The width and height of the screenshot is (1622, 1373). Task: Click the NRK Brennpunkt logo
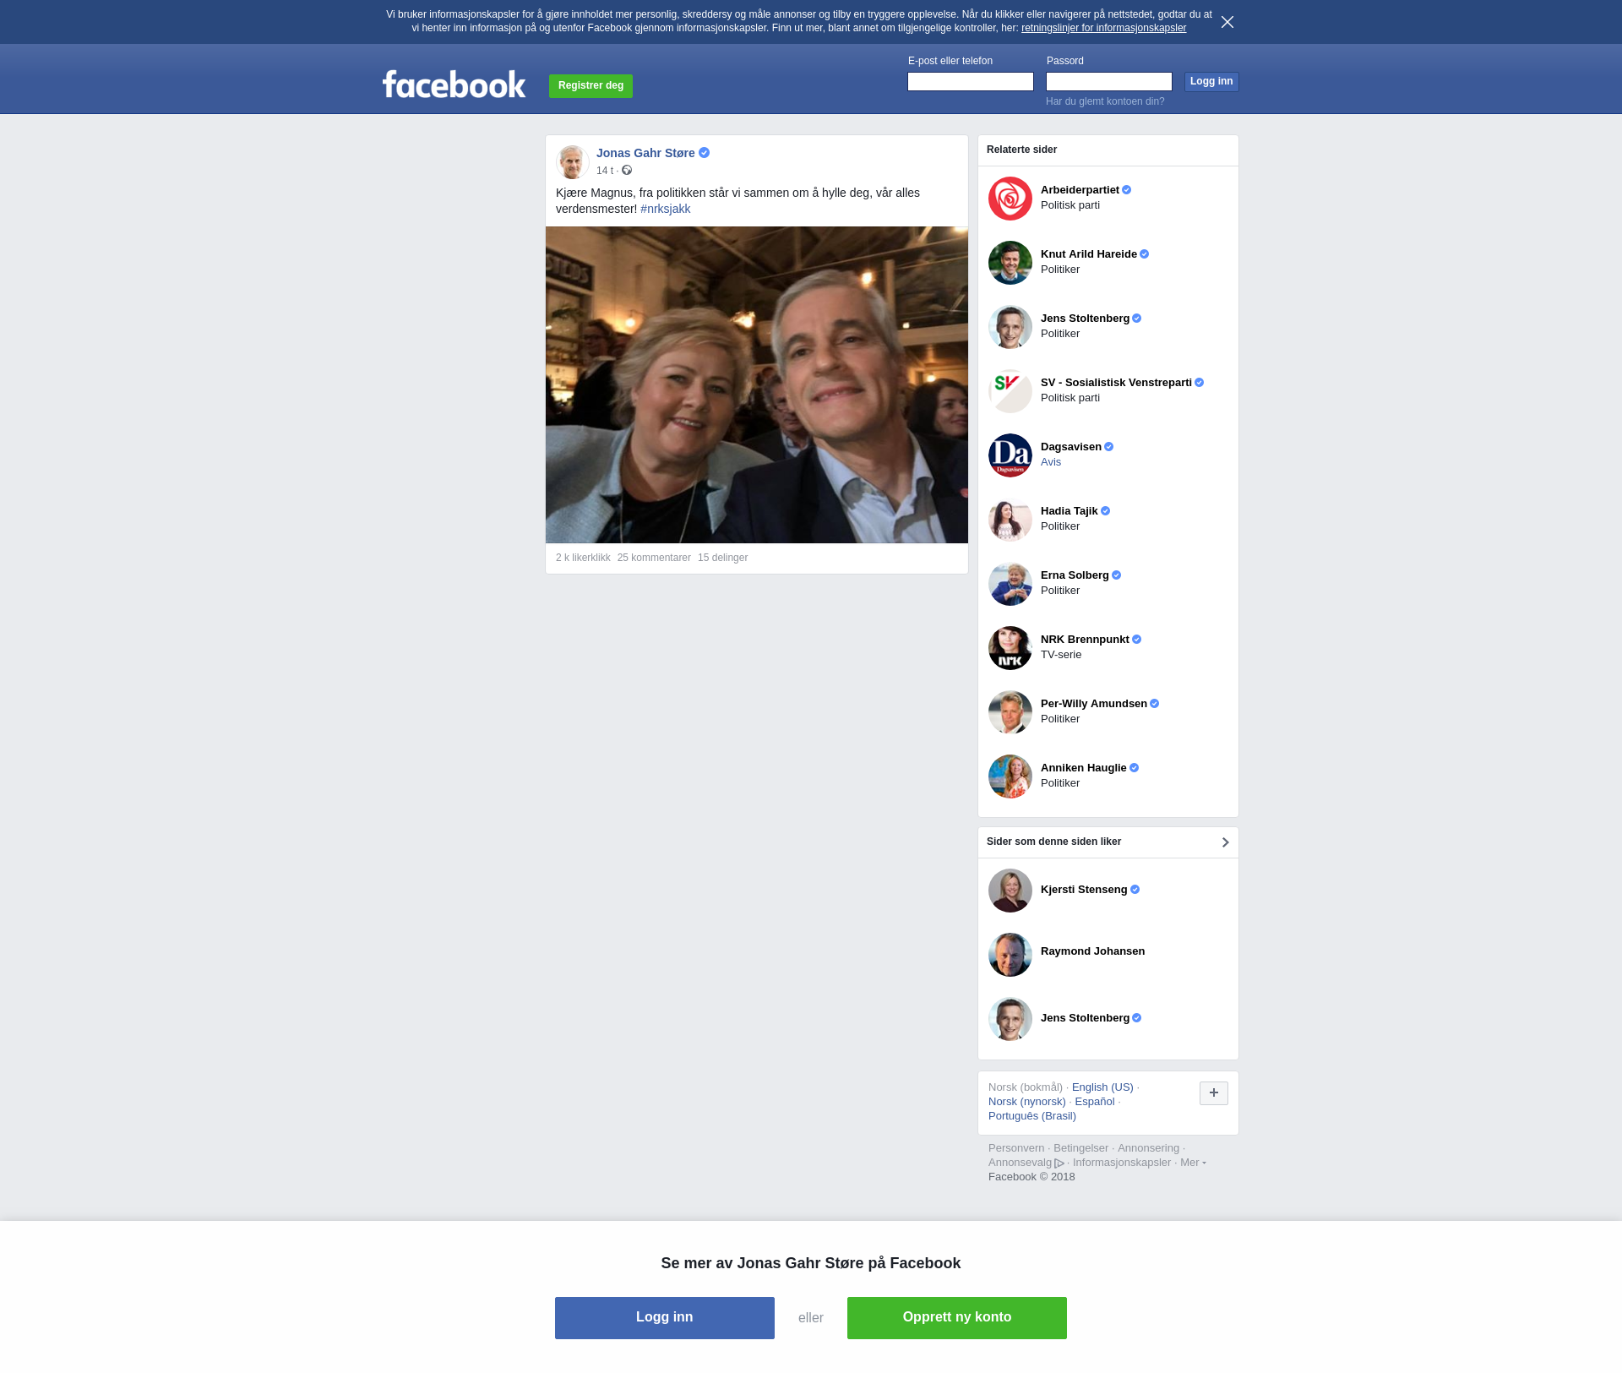click(1010, 648)
